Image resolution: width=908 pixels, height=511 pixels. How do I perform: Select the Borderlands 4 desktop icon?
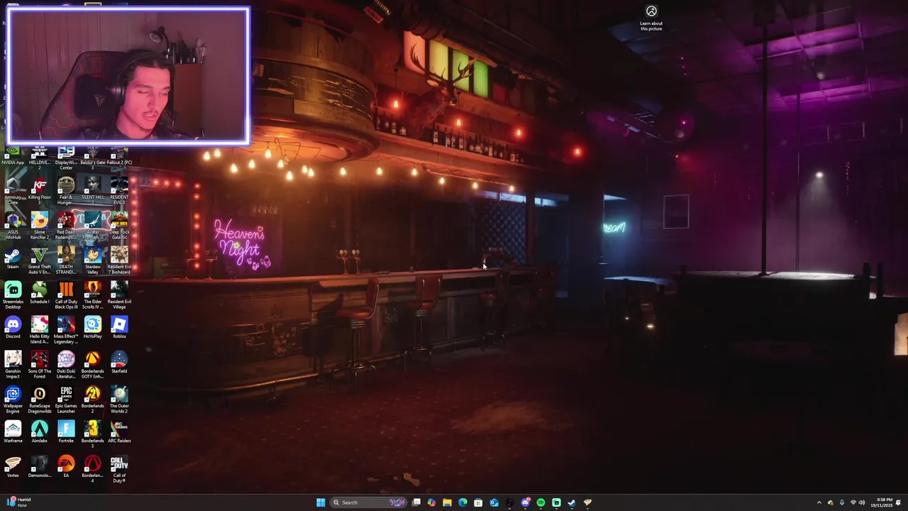92,470
